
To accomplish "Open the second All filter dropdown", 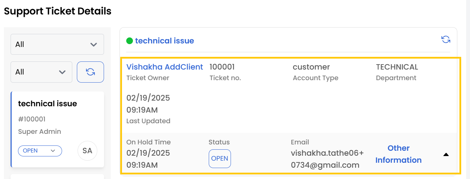I will 41,72.
